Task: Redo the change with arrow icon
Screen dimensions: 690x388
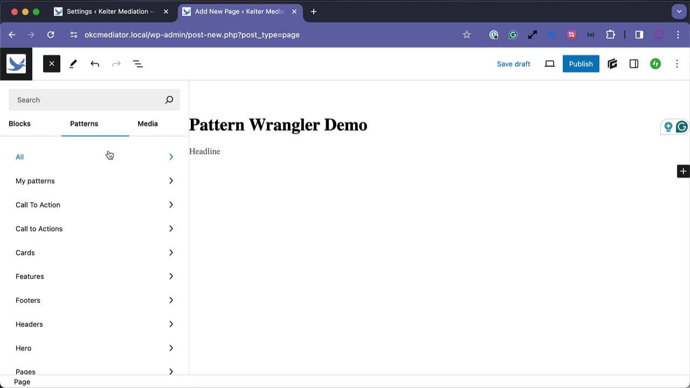Action: pos(116,64)
